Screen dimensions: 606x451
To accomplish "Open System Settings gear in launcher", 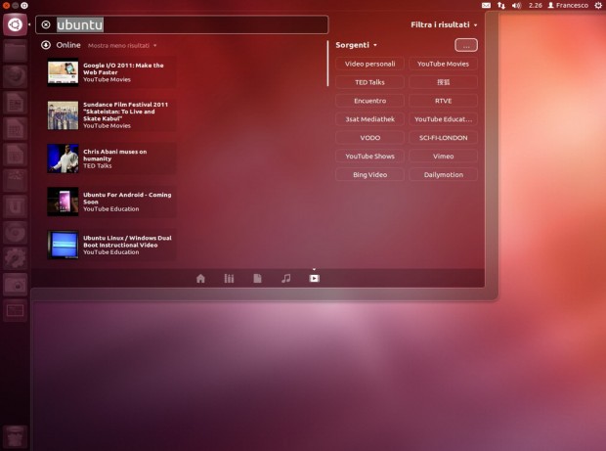I will point(15,258).
